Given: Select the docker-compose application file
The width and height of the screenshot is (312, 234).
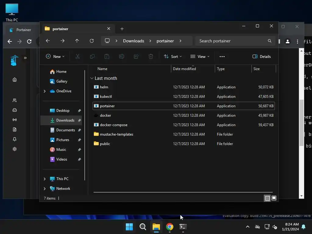Looking at the screenshot, I should tap(183, 125).
